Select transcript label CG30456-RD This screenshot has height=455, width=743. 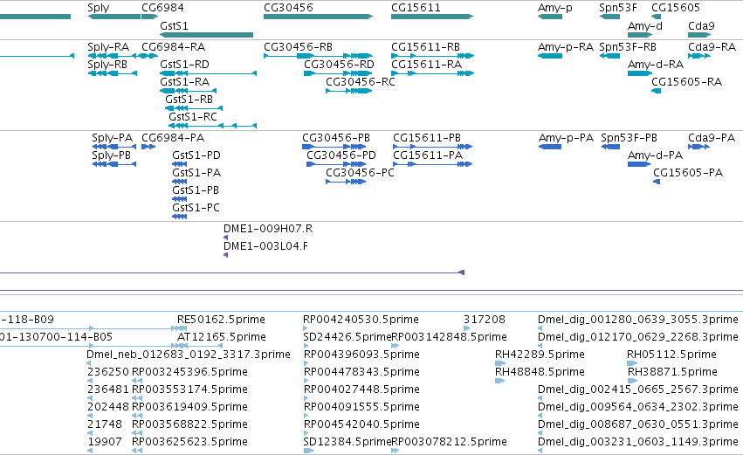click(339, 65)
